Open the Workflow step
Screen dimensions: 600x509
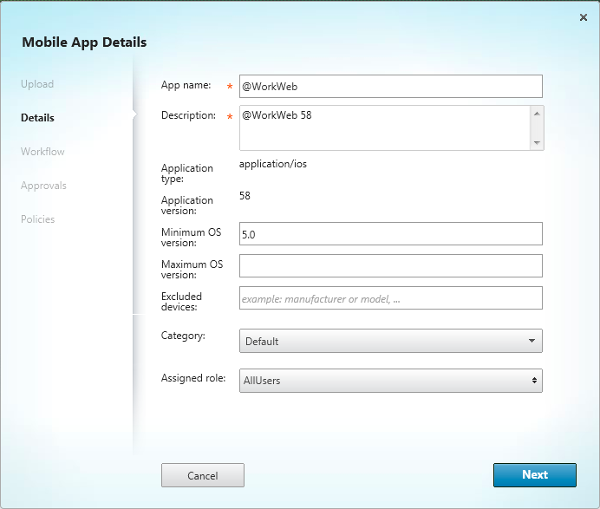pyautogui.click(x=42, y=152)
